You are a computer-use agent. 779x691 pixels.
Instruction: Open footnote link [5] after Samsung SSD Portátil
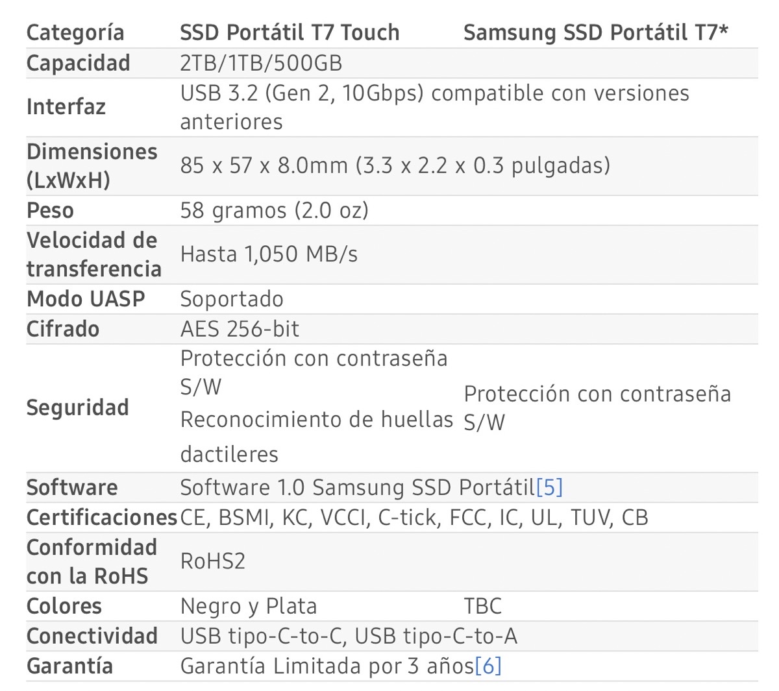(549, 487)
